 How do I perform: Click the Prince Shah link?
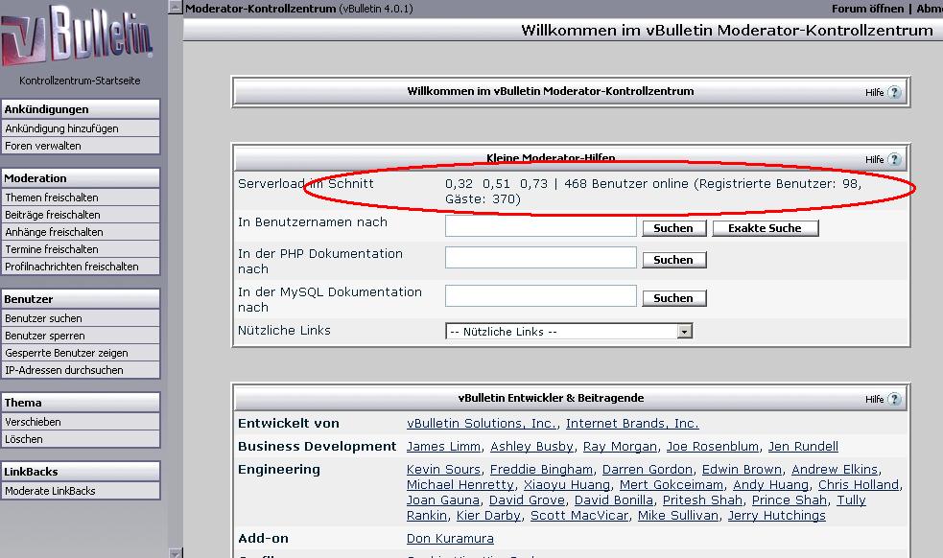pos(790,500)
